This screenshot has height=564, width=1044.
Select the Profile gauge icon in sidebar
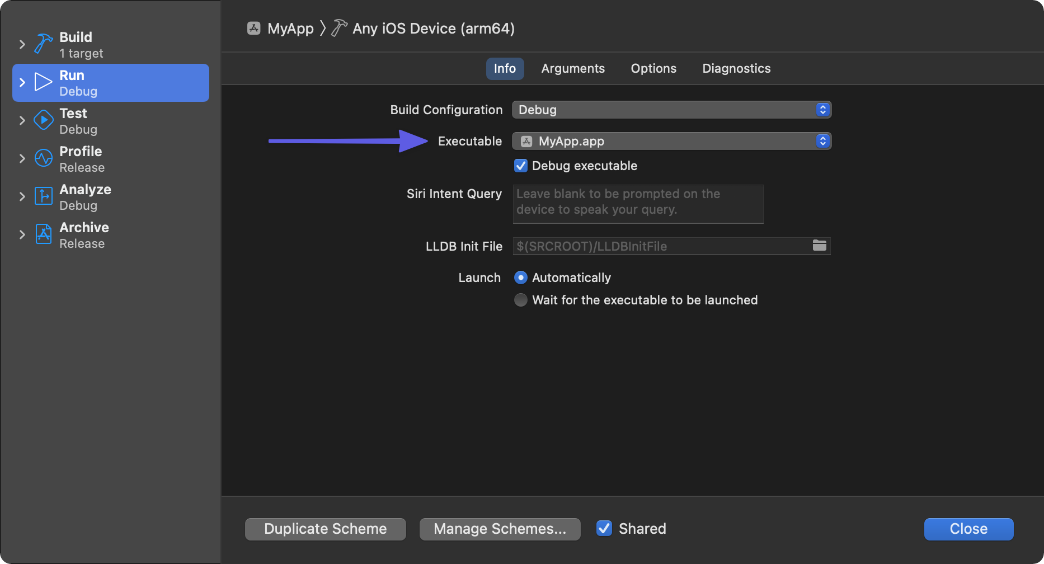43,158
